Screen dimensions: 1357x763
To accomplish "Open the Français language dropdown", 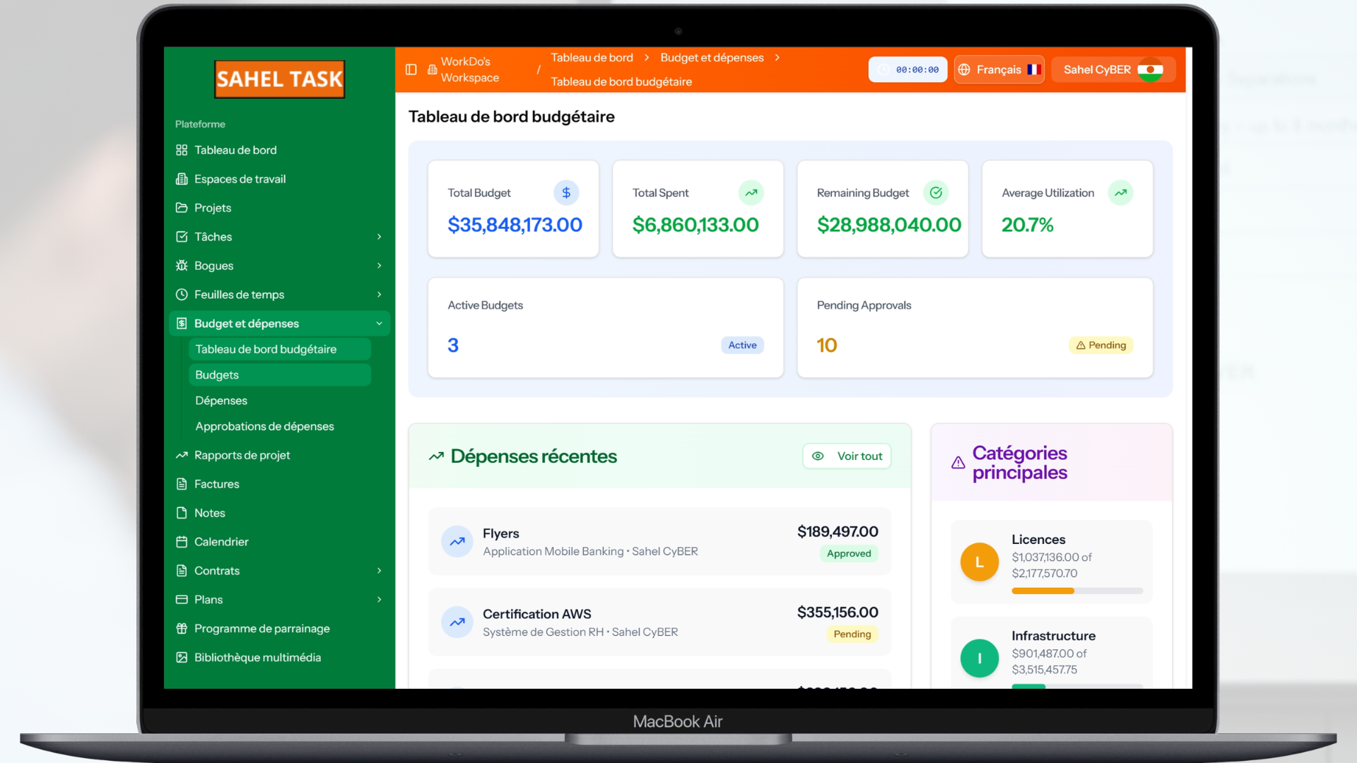I will [999, 70].
